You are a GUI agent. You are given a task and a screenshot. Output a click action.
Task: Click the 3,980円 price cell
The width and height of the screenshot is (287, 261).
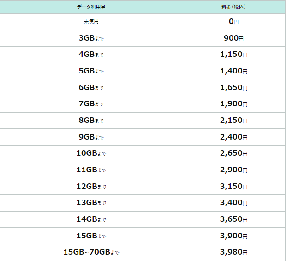click(233, 252)
